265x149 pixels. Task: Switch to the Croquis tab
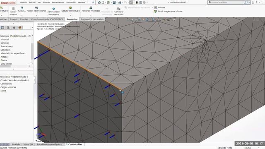14,19
